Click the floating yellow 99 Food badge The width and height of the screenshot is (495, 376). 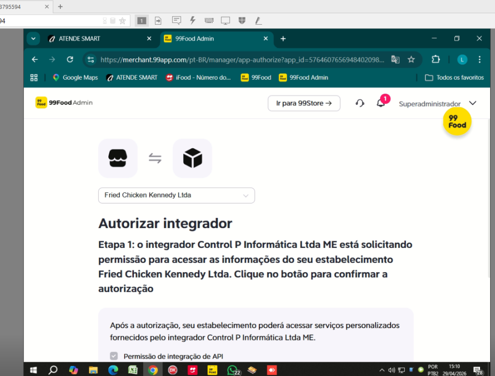tap(457, 121)
